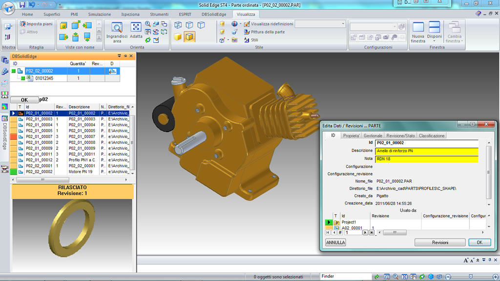Open the DBSolidEdge panel options arrow

click(119, 56)
